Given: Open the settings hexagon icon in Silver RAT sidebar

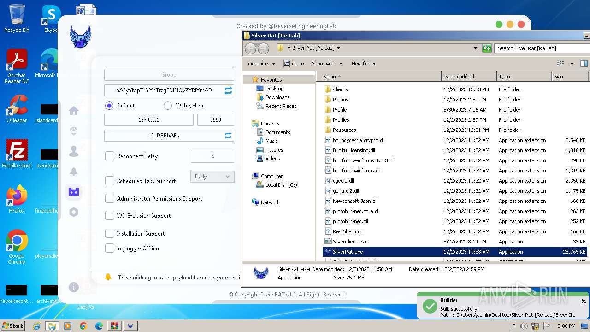Looking at the screenshot, I should tap(74, 212).
